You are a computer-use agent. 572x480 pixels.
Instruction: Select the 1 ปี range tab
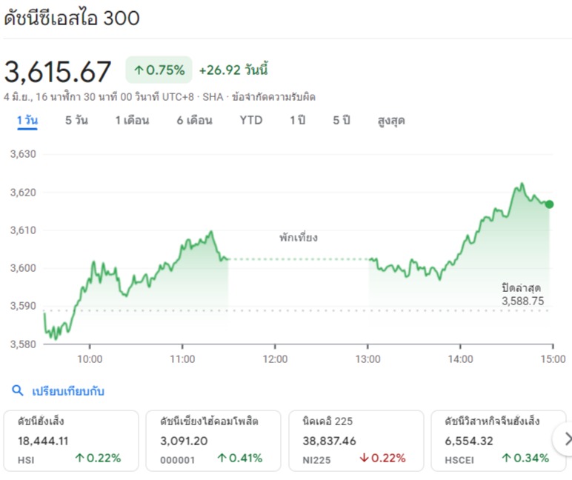297,120
